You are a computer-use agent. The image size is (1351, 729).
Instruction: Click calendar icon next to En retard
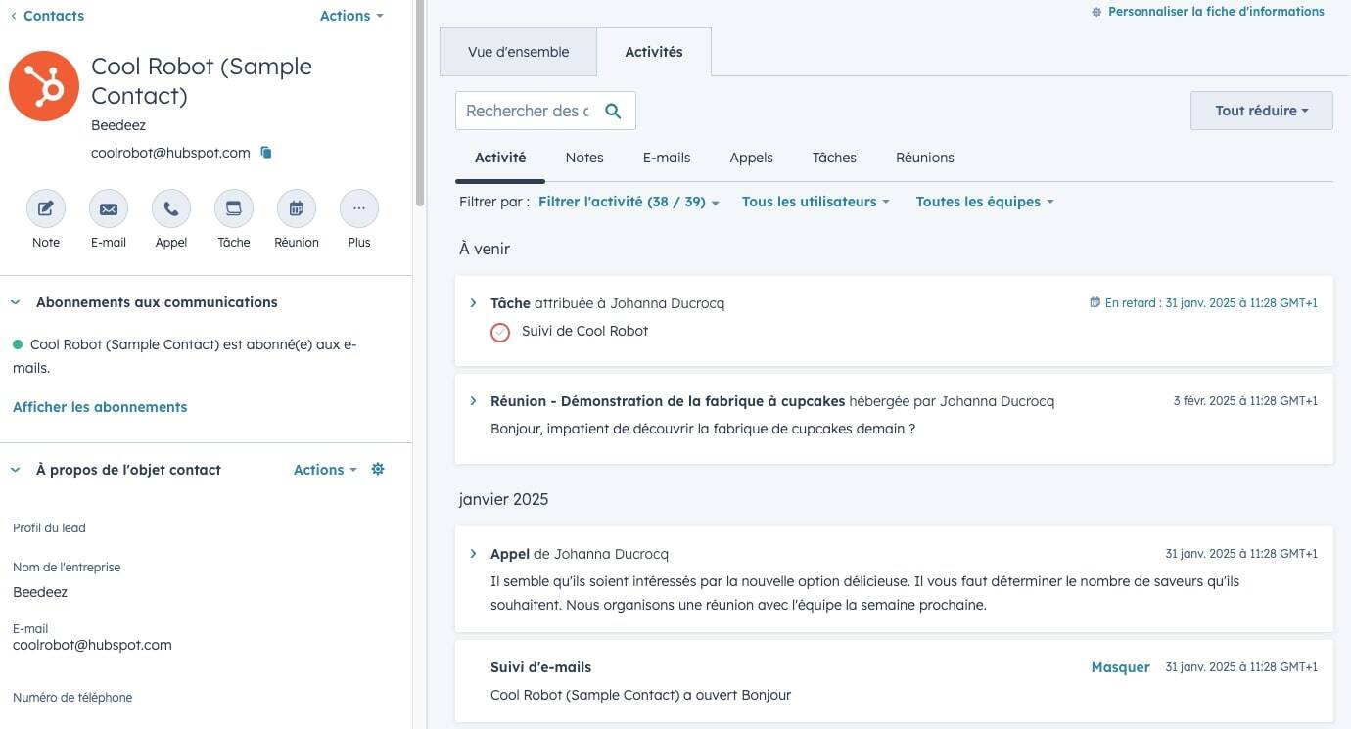pos(1095,303)
